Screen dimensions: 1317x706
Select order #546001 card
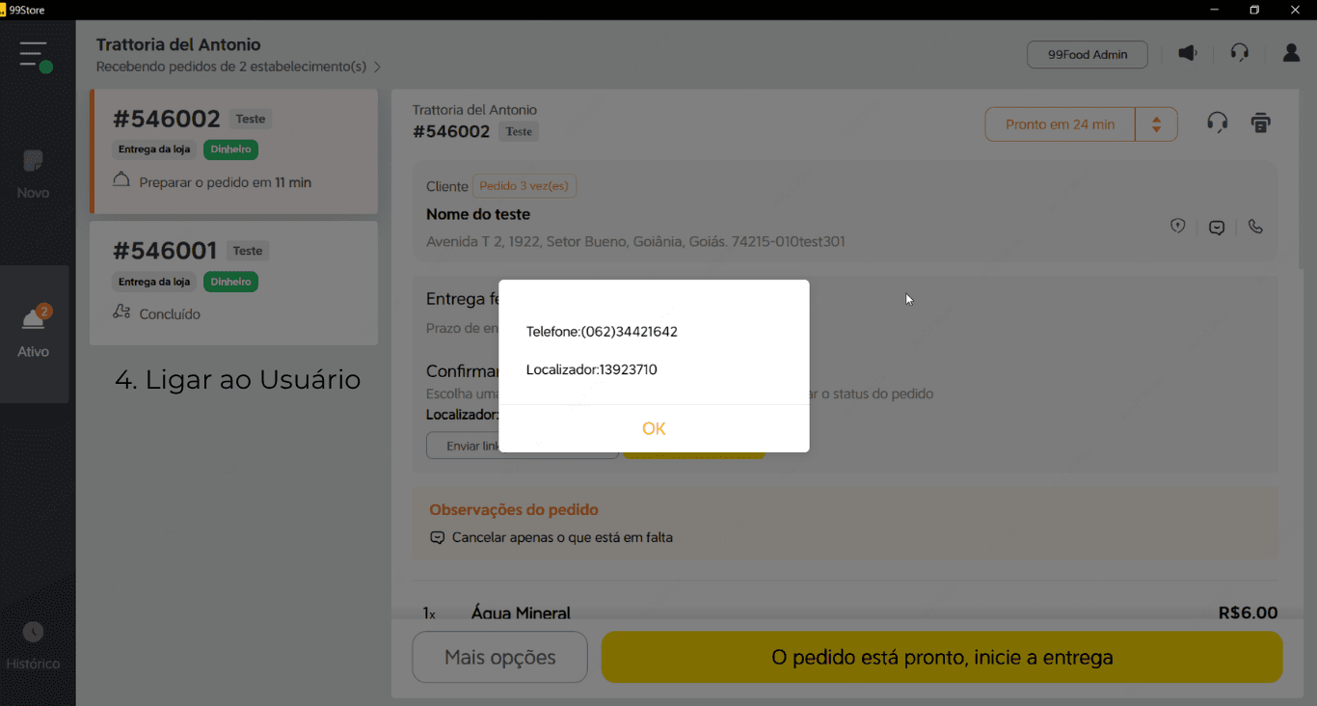coord(233,283)
